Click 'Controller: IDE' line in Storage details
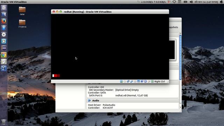Image resolution: width=224 pixels, height=126 pixels. (96, 87)
